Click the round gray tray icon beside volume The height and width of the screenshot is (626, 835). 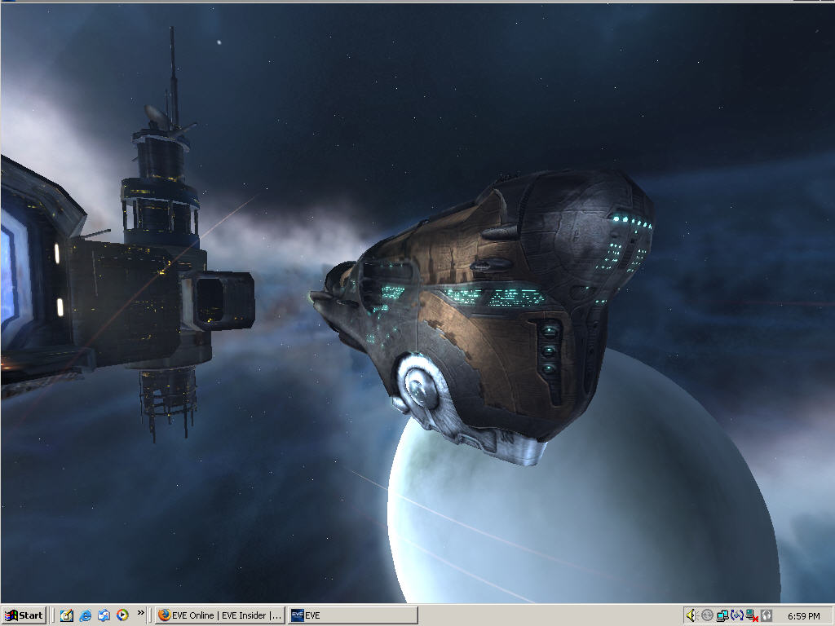(x=707, y=615)
